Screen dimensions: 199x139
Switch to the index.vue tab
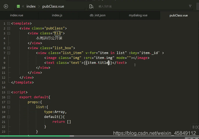[x=17, y=15]
